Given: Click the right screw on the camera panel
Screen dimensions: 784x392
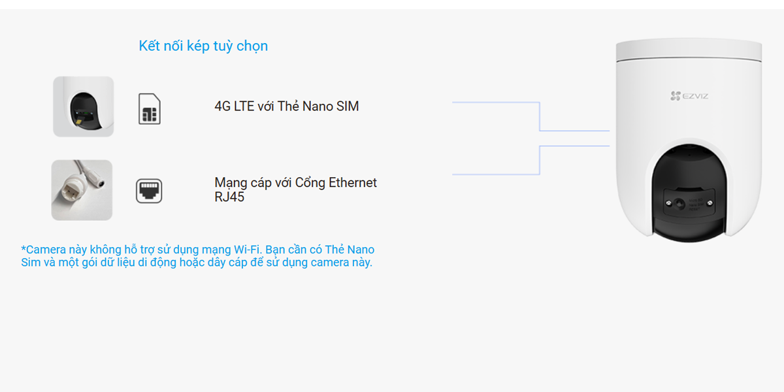Looking at the screenshot, I should click(x=710, y=204).
